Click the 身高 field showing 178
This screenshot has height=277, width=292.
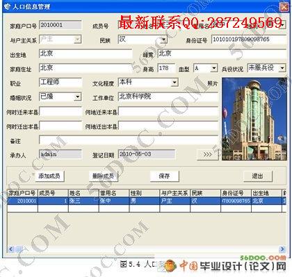tap(166, 68)
